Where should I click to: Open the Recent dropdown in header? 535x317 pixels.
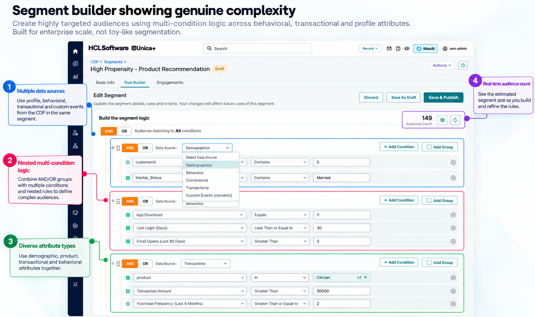(x=370, y=49)
